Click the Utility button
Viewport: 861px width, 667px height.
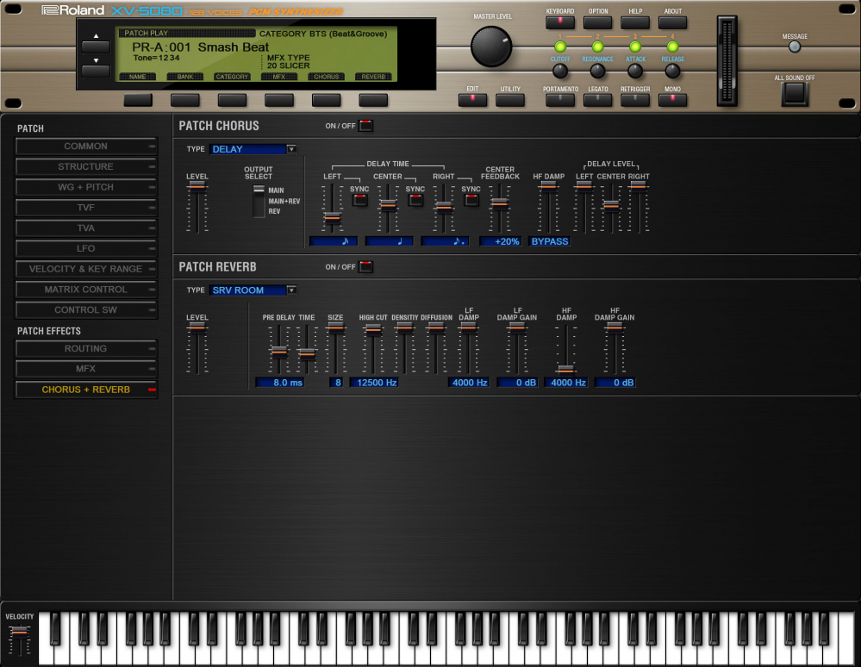coord(510,100)
